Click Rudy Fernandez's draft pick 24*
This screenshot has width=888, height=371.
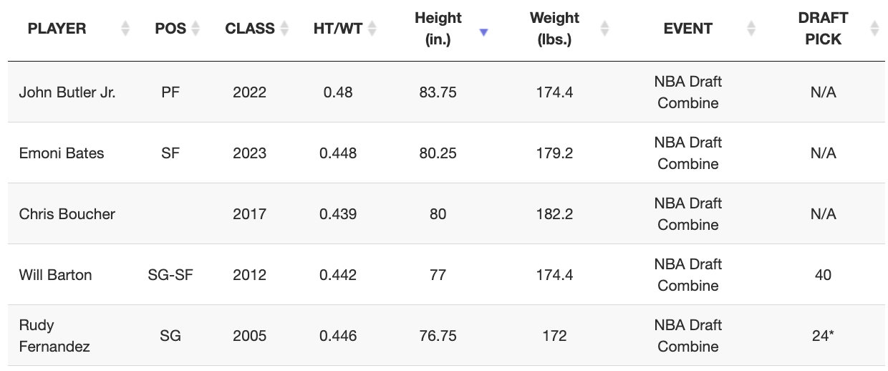tap(823, 336)
